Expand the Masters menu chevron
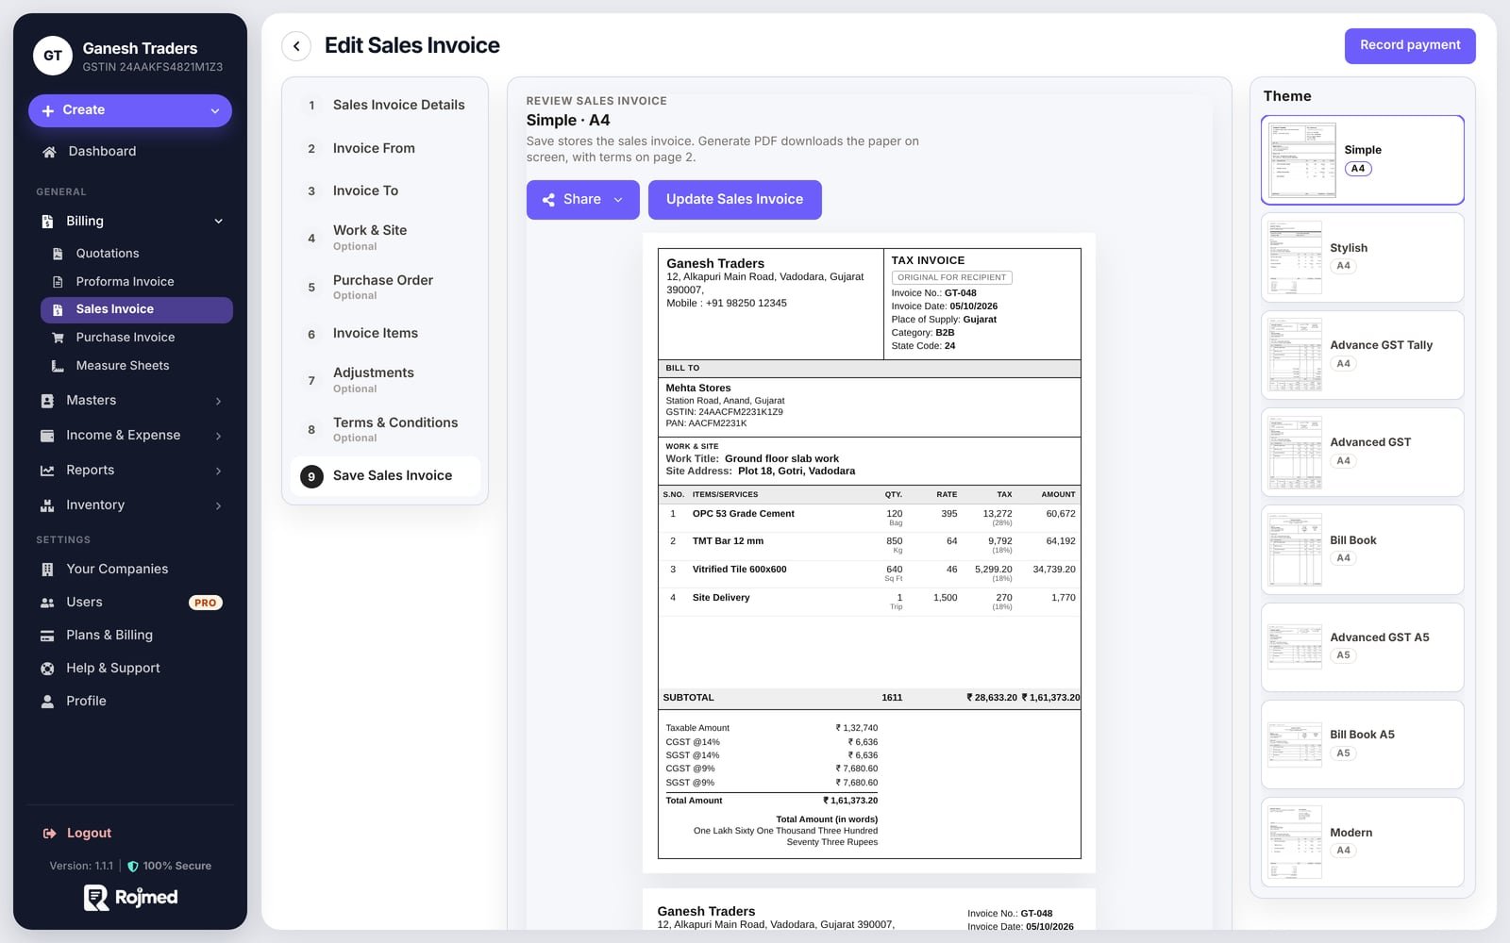Viewport: 1510px width, 943px height. pos(218,401)
